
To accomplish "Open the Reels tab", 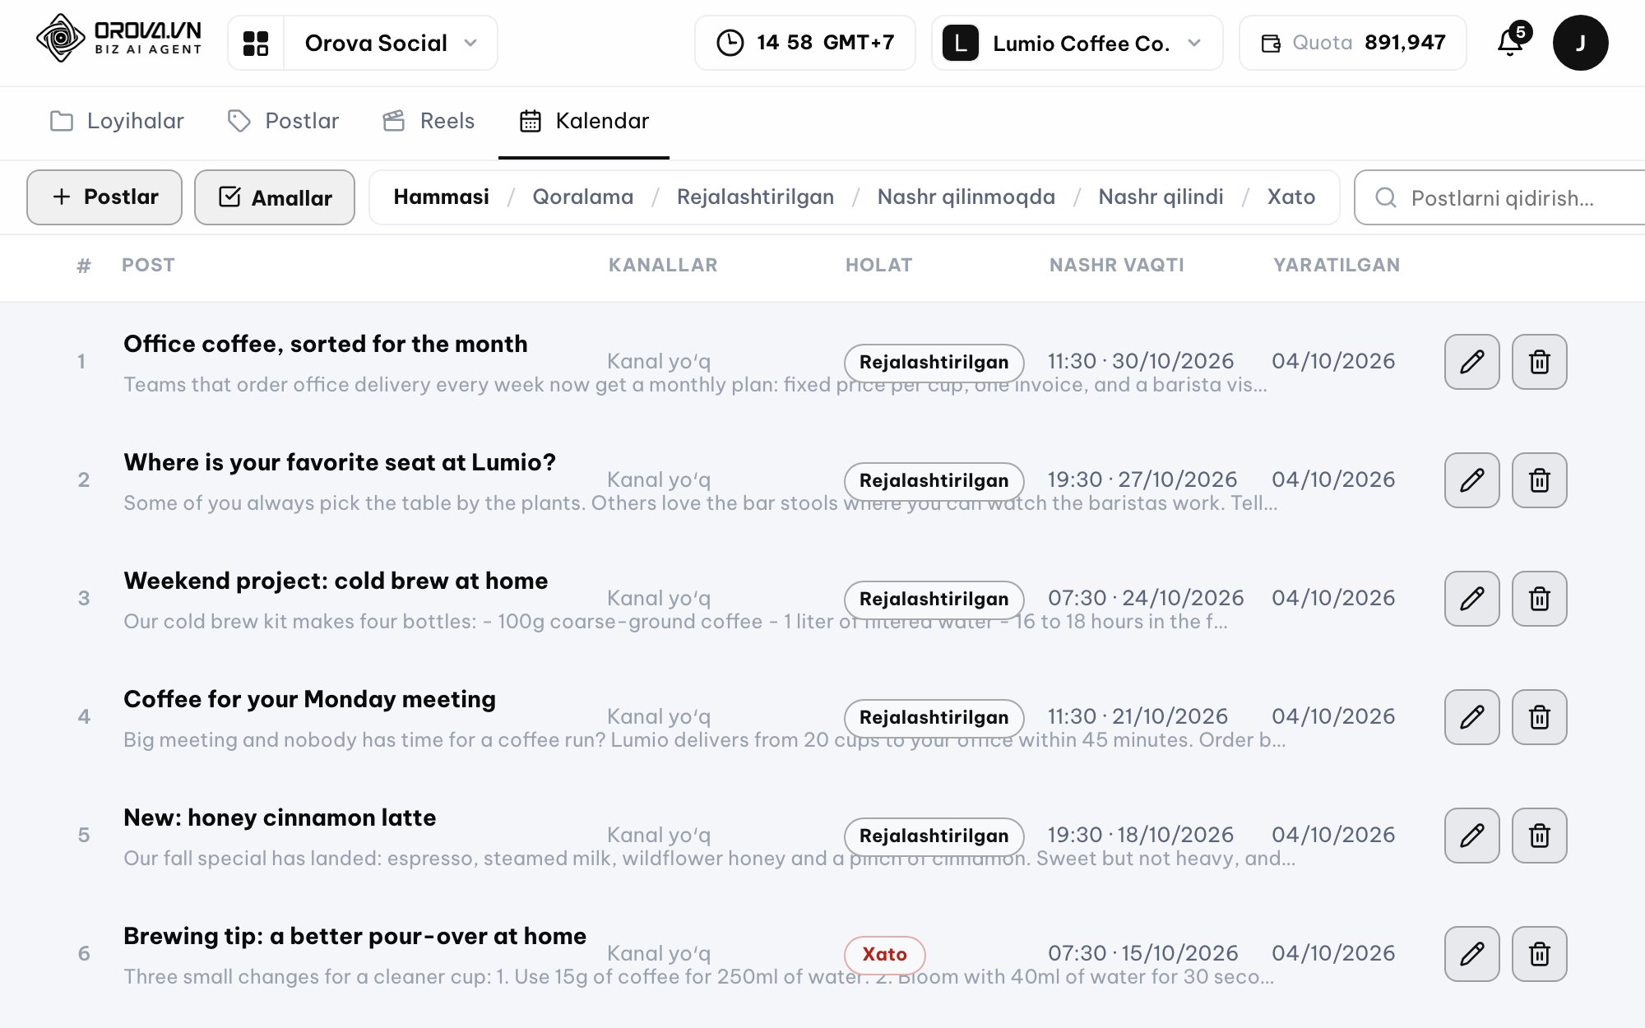I will click(429, 121).
